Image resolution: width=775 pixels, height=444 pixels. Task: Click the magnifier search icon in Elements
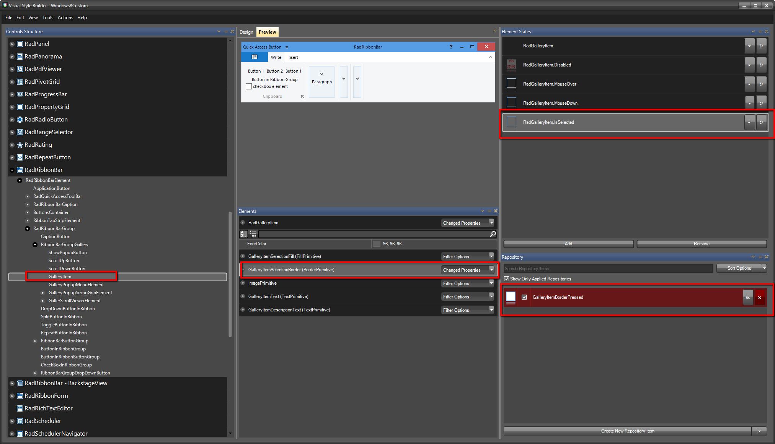[x=493, y=234]
